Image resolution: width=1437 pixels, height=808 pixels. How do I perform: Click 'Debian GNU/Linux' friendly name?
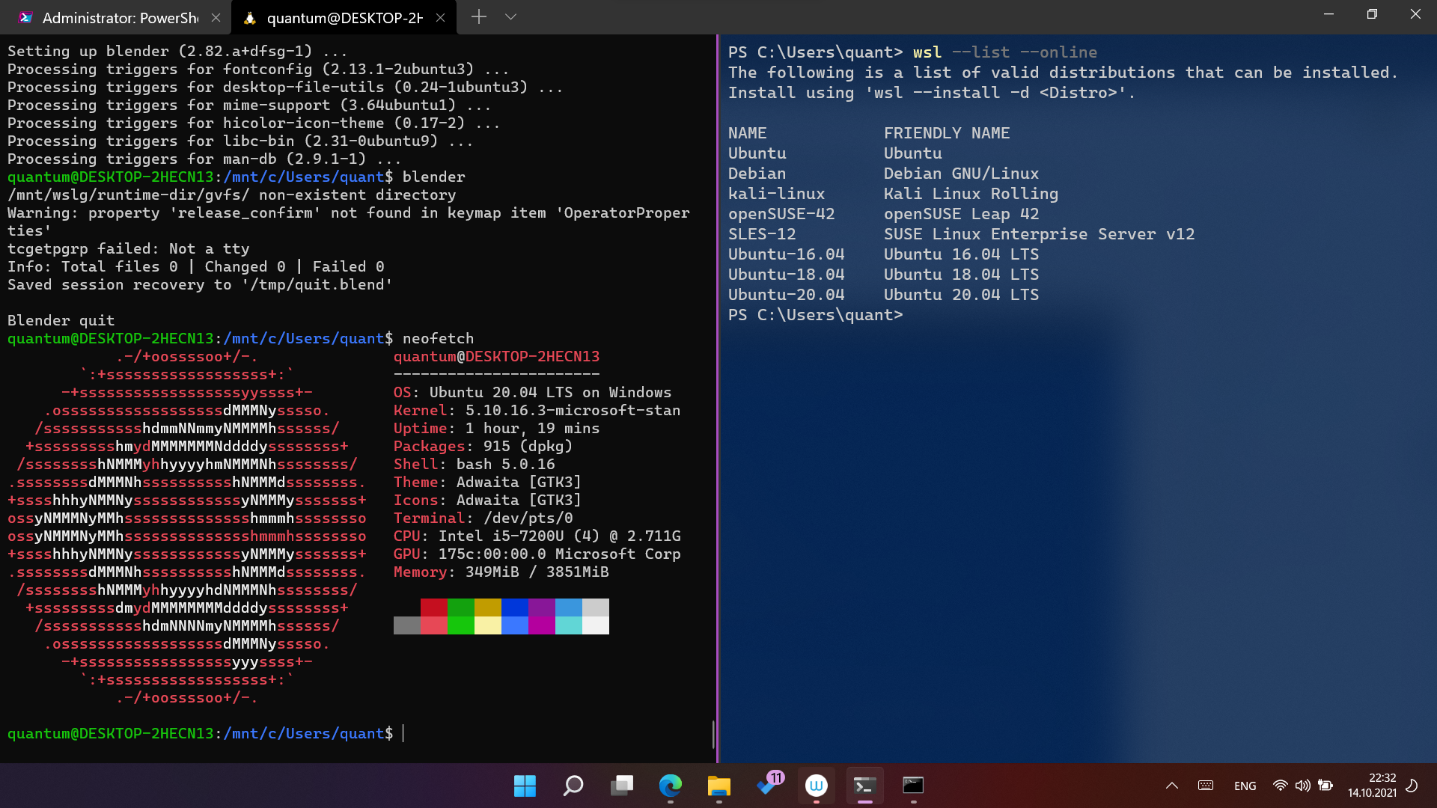pos(961,174)
